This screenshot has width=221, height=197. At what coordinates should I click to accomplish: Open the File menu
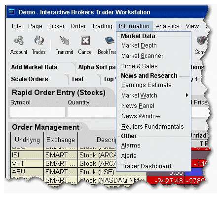coord(17,26)
